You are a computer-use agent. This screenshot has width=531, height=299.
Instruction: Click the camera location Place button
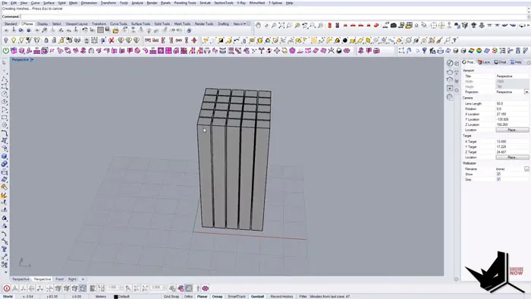coord(512,130)
